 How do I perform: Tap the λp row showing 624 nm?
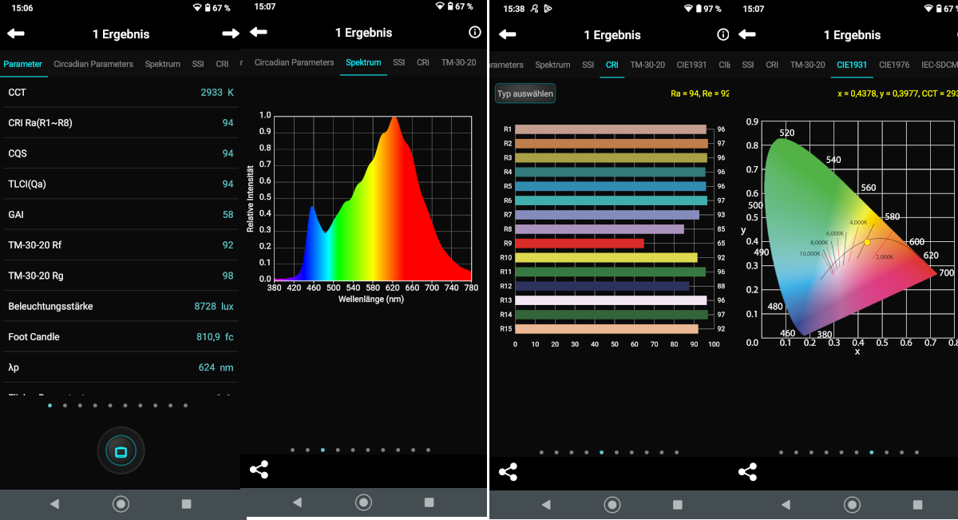pyautogui.click(x=120, y=367)
